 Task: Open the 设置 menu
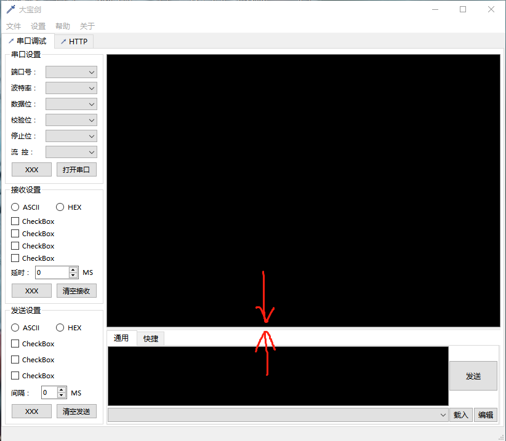38,26
